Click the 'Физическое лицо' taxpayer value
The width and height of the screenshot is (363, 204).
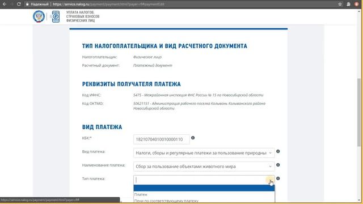[147, 57]
